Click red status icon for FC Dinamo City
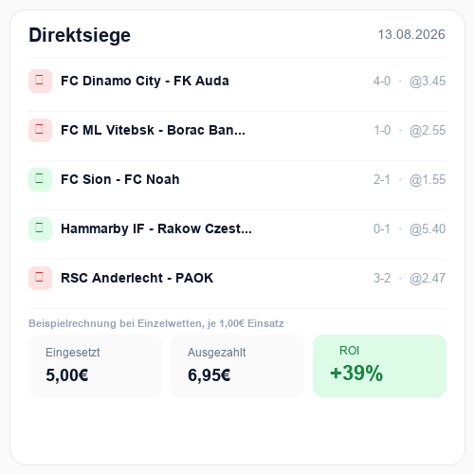The width and height of the screenshot is (474, 474). tap(40, 81)
